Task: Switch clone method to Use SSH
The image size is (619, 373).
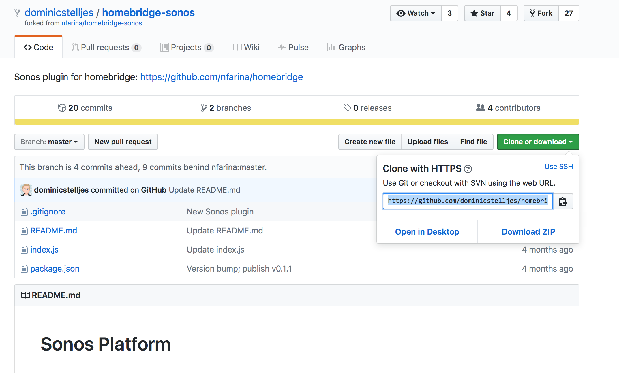Action: [x=558, y=167]
